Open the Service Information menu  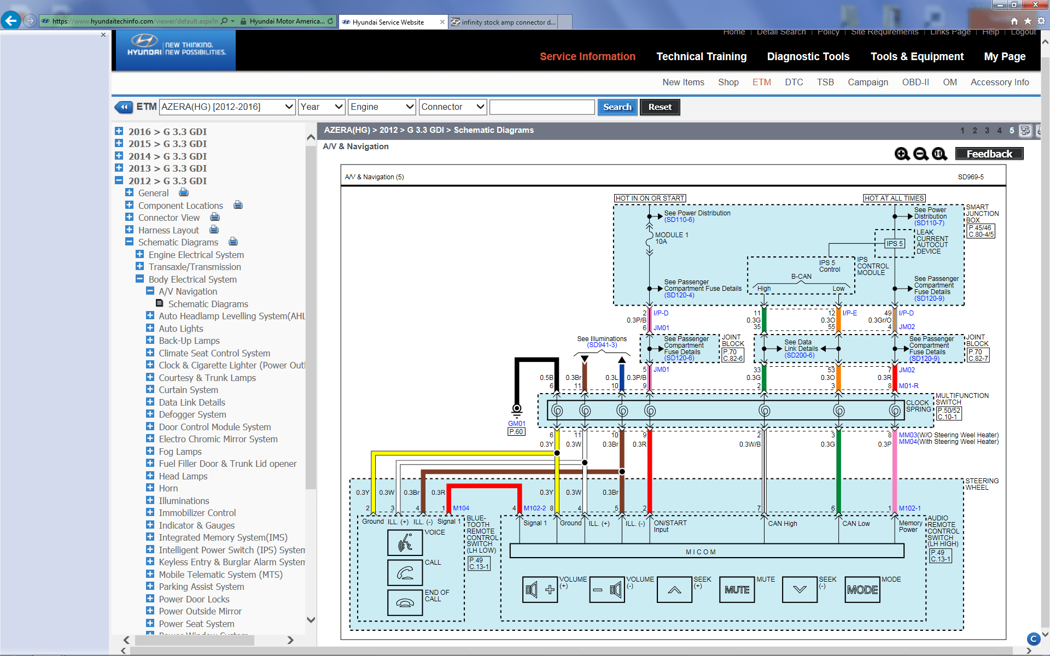pos(587,56)
